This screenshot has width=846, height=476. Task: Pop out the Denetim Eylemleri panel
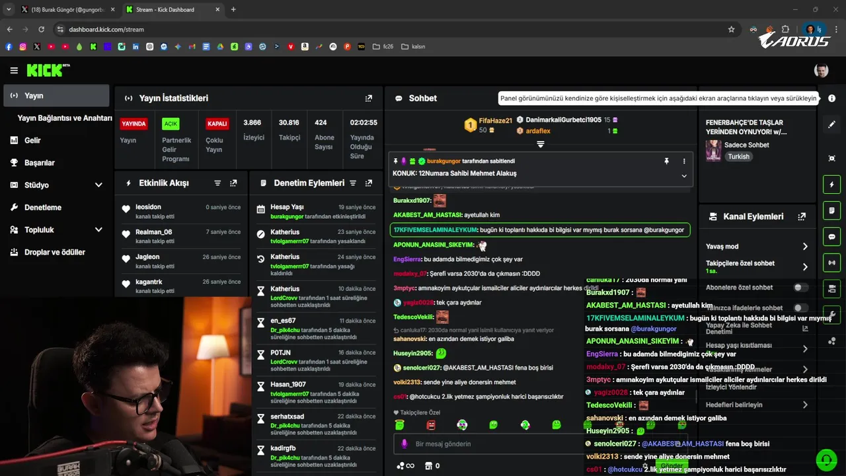pos(369,183)
